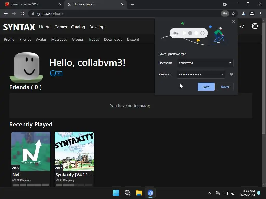266x199 pixels.
Task: Open the clock showing 8:19 AM
Action: (x=247, y=193)
